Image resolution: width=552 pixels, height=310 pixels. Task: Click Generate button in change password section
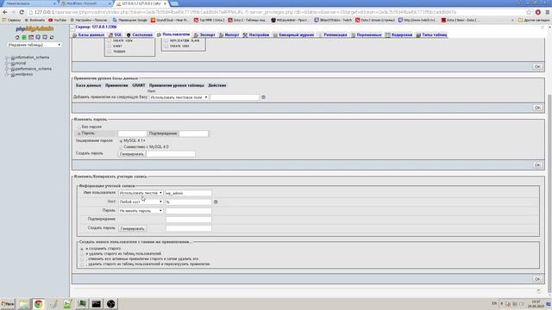[132, 154]
